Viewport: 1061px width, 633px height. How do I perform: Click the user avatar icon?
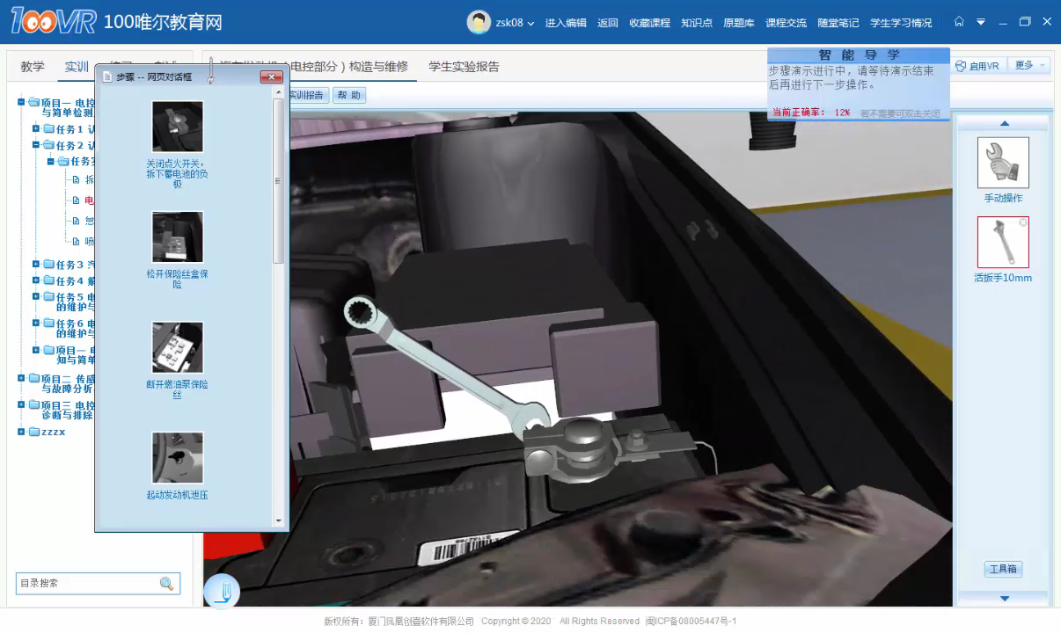pos(479,23)
